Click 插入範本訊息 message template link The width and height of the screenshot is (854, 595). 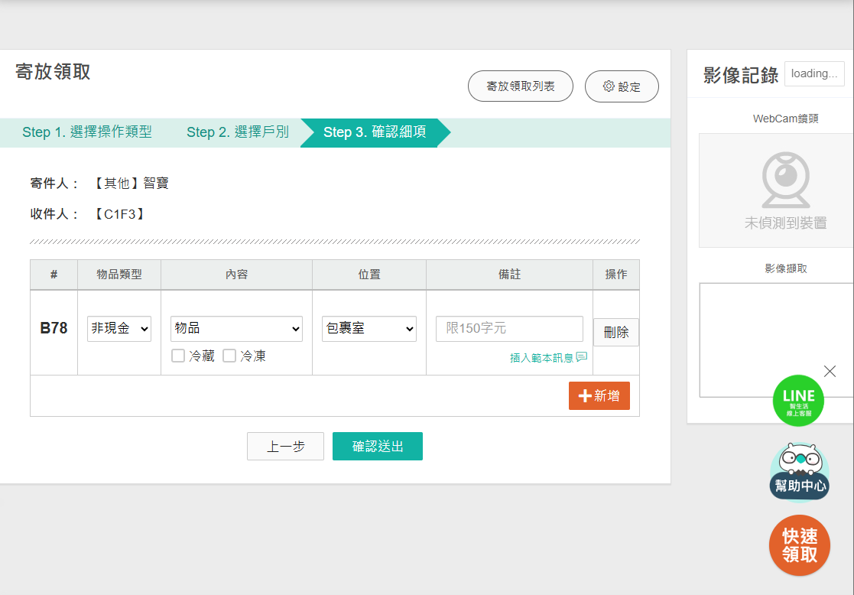547,357
